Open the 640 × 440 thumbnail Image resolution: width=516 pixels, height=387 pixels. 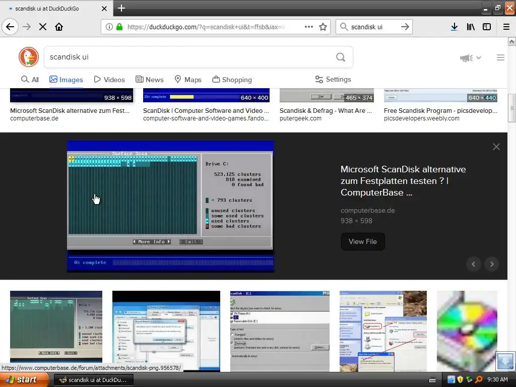(440, 95)
